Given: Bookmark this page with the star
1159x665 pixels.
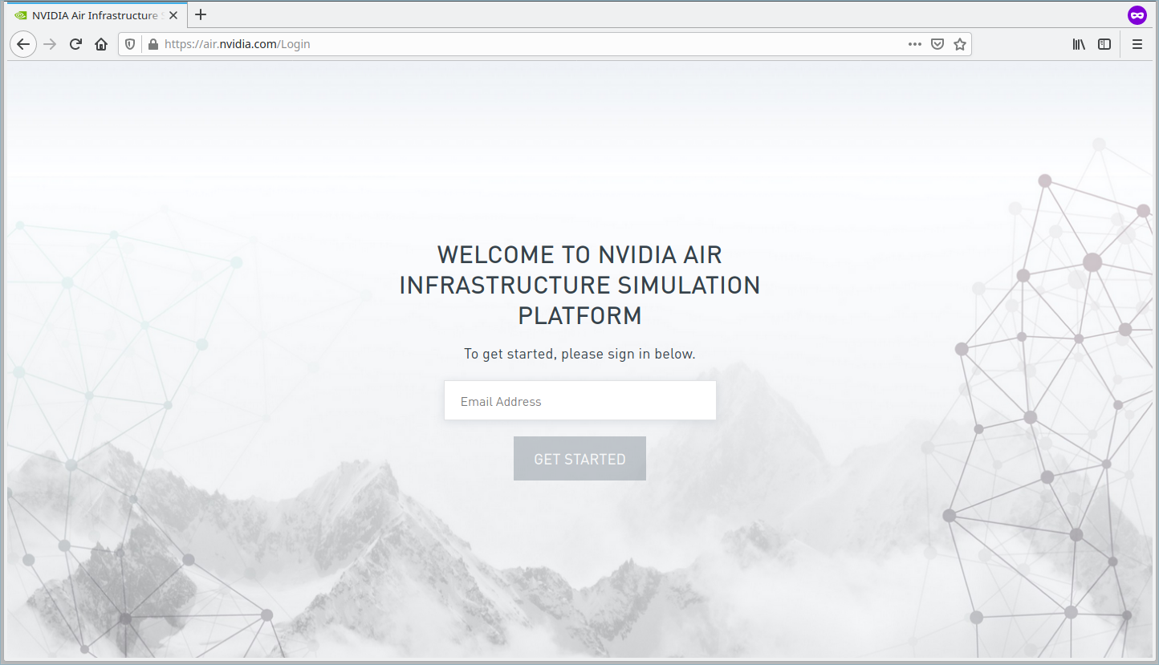Looking at the screenshot, I should (959, 44).
